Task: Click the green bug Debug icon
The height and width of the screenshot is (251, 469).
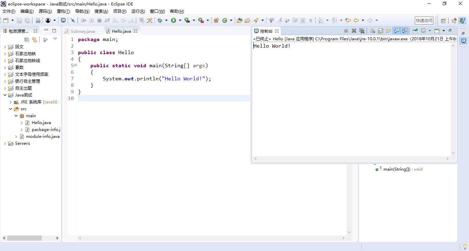Action: [x=160, y=20]
